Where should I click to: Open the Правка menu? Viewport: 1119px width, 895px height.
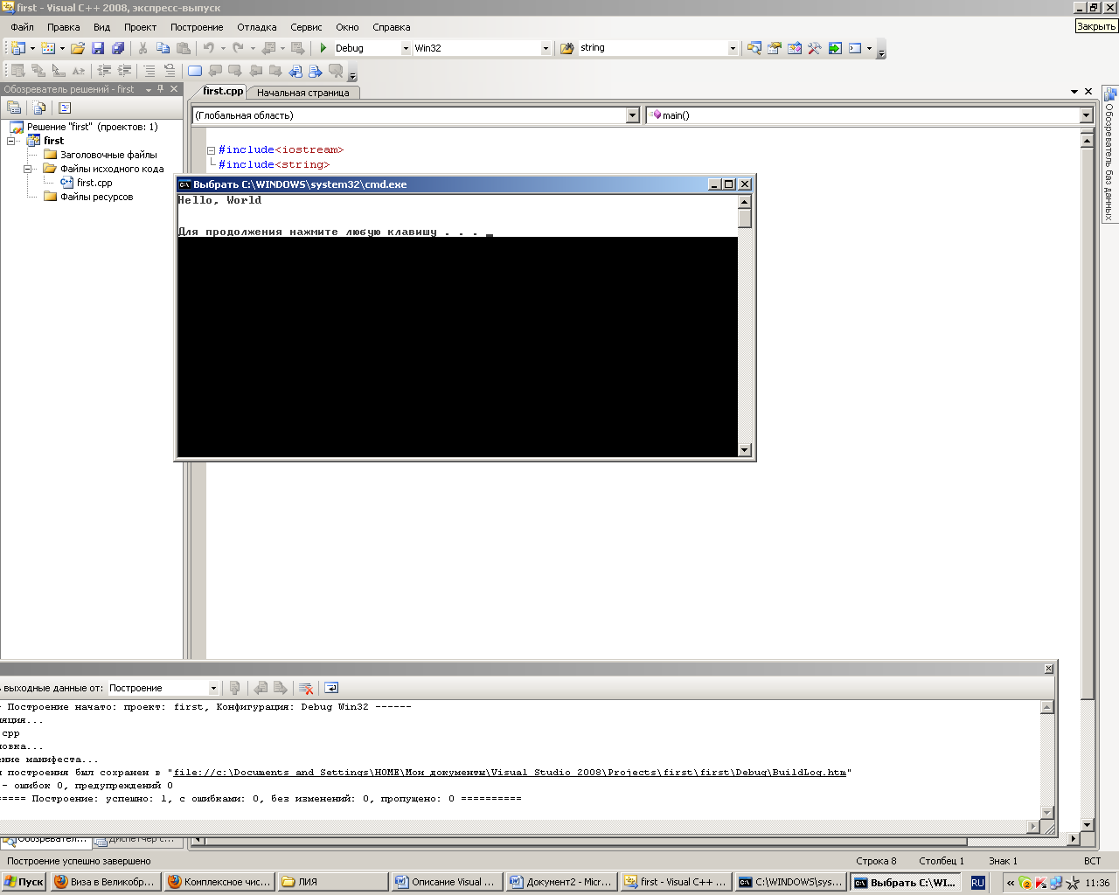click(64, 27)
